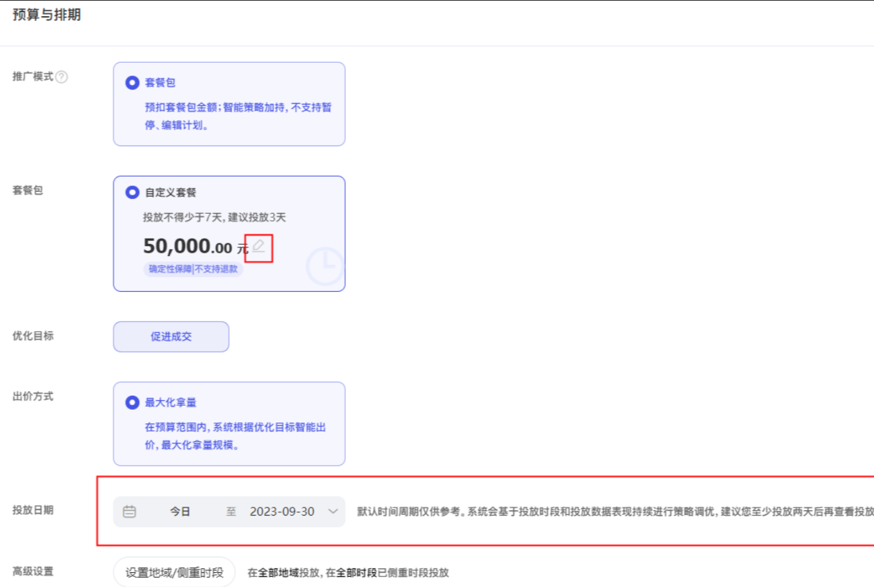The image size is (874, 587).
Task: Click the 促进成交 optimization goal button
Action: coord(171,336)
